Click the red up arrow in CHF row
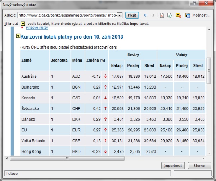The image size is (216, 181). tap(105, 108)
